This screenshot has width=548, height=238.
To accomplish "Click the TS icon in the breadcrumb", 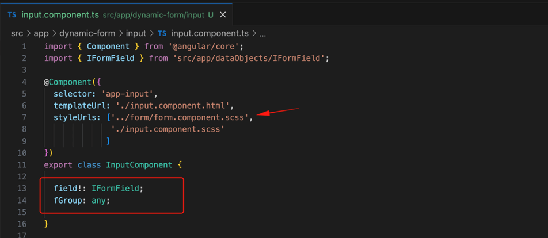I will tap(162, 33).
